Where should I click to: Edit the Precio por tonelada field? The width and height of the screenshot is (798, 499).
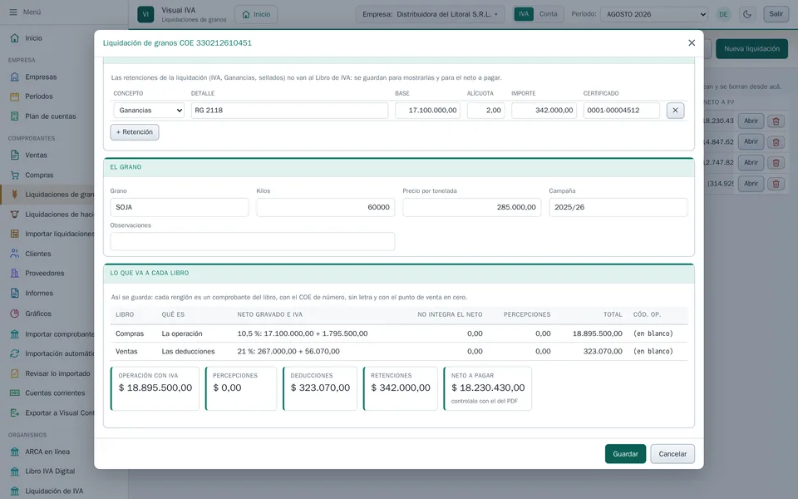472,207
